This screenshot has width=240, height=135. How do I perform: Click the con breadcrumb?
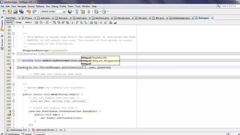point(61,130)
